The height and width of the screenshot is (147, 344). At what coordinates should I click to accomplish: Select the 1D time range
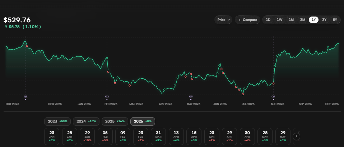coord(268,20)
